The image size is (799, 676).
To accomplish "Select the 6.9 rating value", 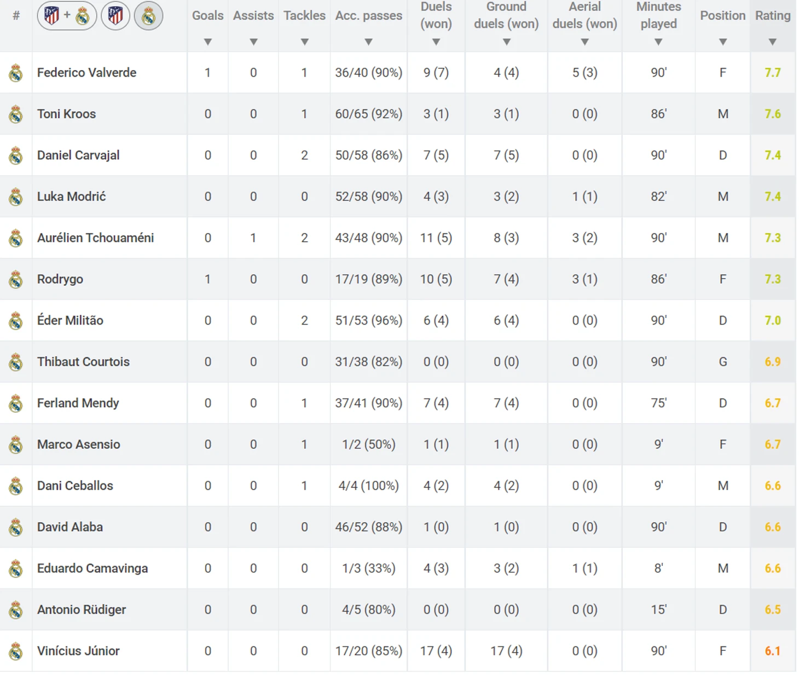I will 773,362.
